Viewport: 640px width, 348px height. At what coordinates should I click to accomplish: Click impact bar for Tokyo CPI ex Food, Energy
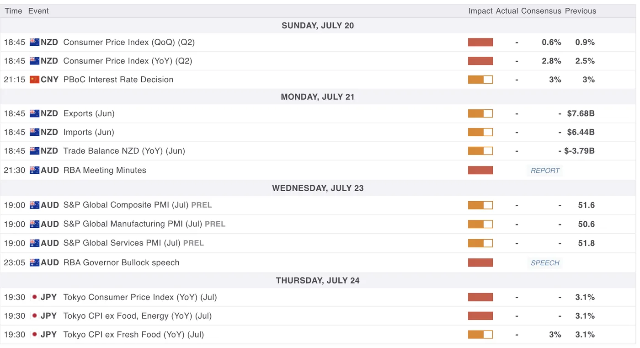pyautogui.click(x=480, y=316)
